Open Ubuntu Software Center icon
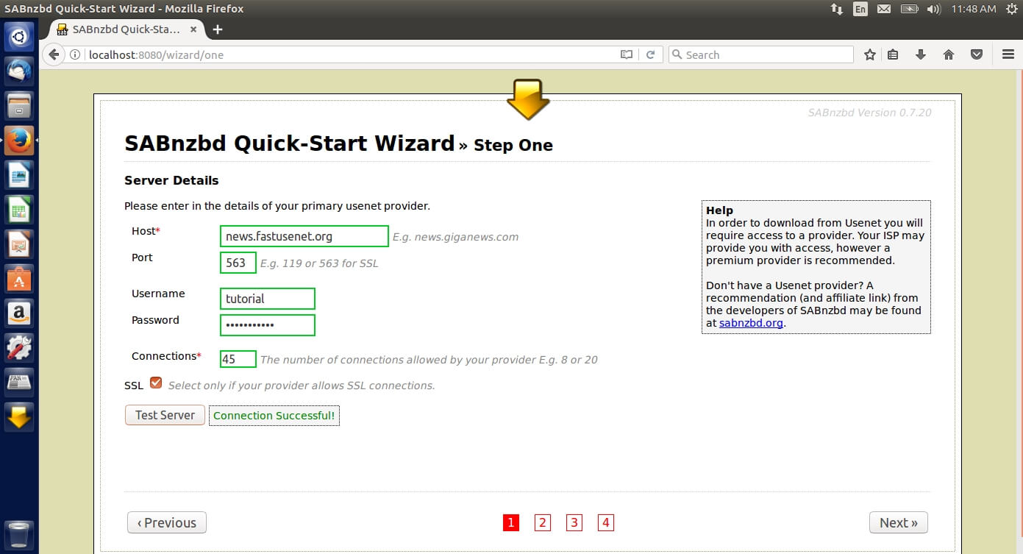The height and width of the screenshot is (554, 1023). point(19,279)
